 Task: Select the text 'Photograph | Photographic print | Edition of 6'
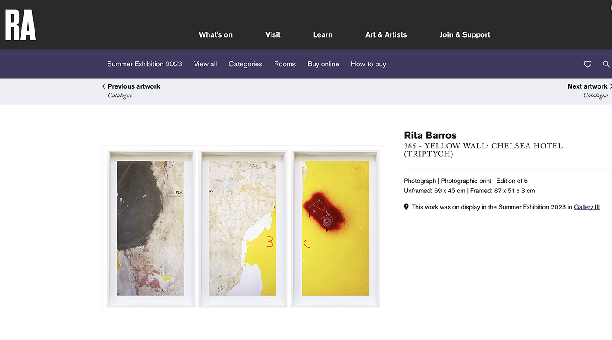(466, 181)
